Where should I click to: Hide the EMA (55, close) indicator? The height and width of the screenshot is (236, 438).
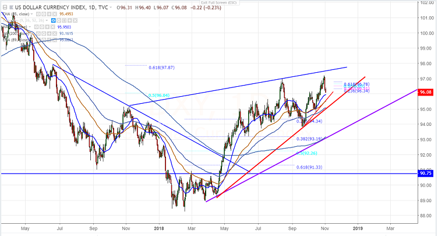(x=38, y=14)
